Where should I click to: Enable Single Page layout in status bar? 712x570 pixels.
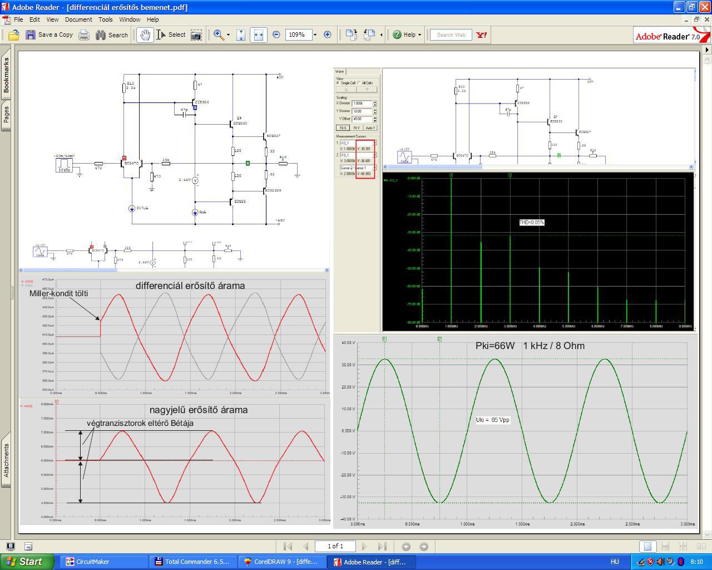coord(647,547)
